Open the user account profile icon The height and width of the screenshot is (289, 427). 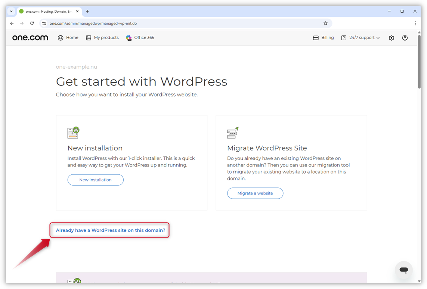click(x=405, y=38)
